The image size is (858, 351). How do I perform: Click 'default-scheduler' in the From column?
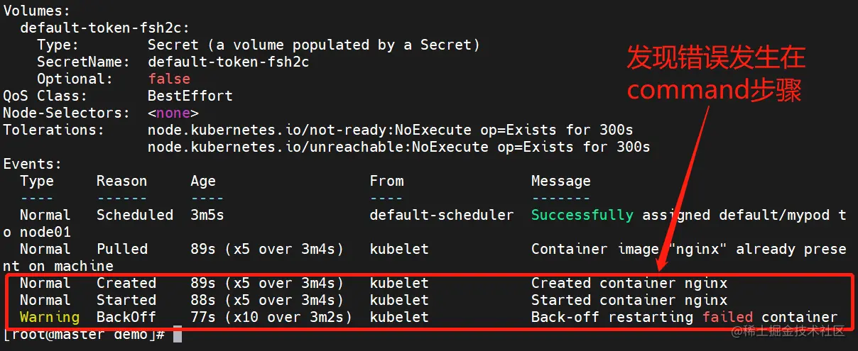pos(441,215)
